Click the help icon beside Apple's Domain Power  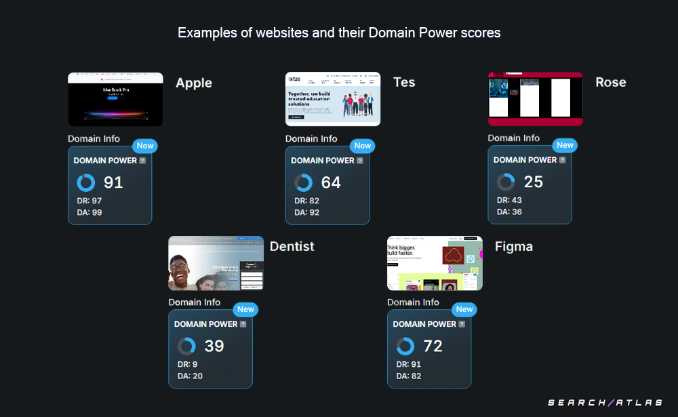point(142,161)
